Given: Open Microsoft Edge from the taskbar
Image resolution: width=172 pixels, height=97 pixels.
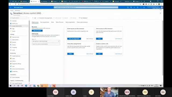Looking at the screenshot, I should [x=26, y=86].
